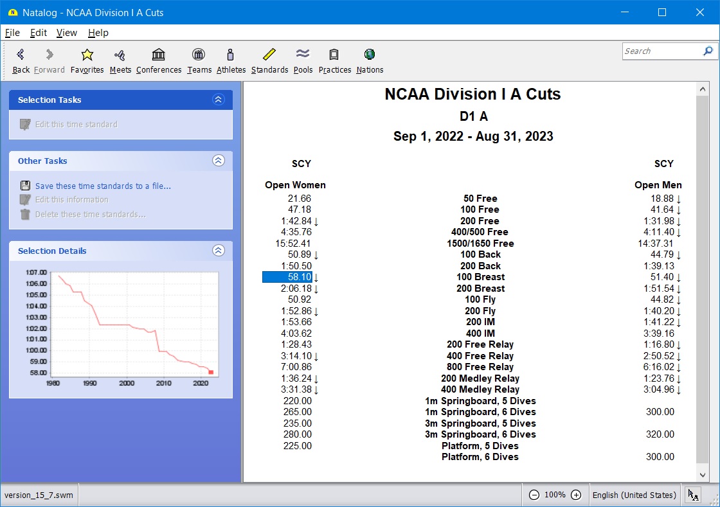Click the zoom in plus button

576,495
